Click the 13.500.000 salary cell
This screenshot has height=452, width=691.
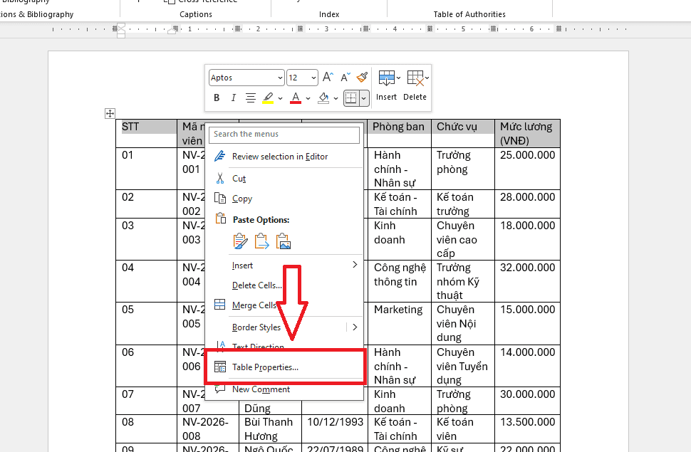coord(527,429)
